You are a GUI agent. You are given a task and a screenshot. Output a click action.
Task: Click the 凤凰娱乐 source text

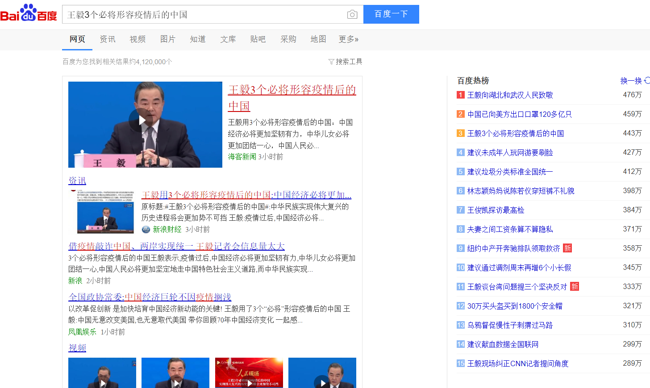(x=82, y=332)
